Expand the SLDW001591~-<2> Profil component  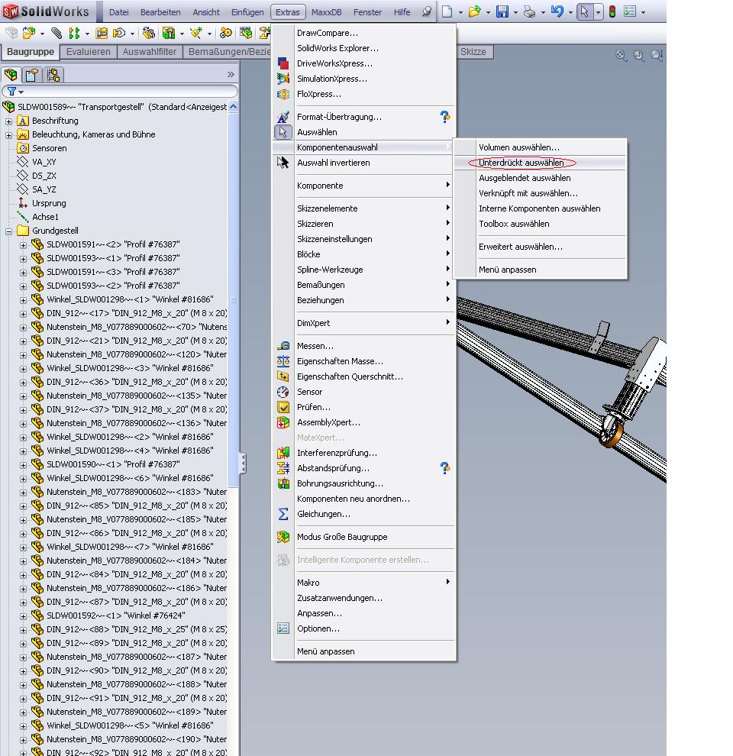(23, 245)
